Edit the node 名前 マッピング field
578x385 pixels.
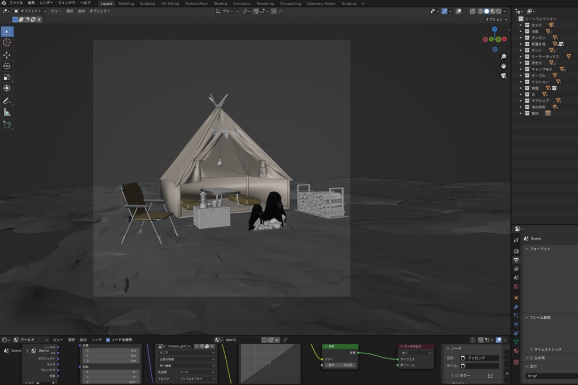click(x=479, y=358)
